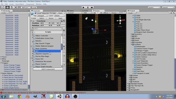Select Switch (Left Flame) in Hierarchy

coord(11,86)
